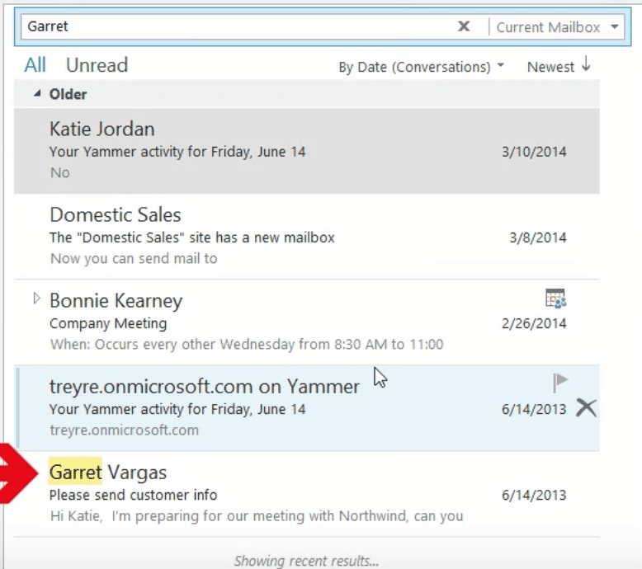Select the treyre.onmicrosoft.com on Yammer message
Image resolution: width=642 pixels, height=569 pixels.
click(x=248, y=407)
